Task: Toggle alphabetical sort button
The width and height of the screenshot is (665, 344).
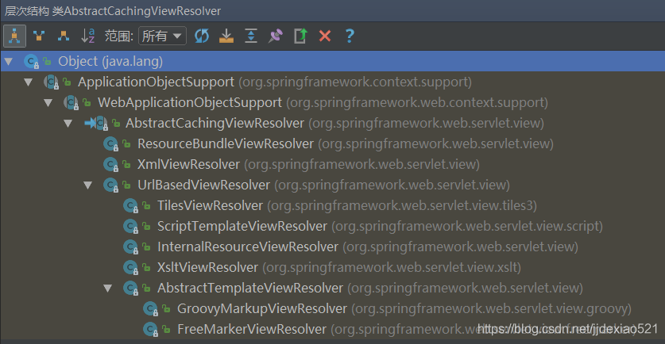Action: pos(87,36)
